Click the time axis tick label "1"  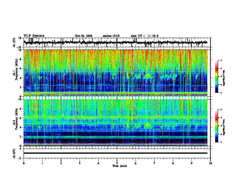coord(42,163)
